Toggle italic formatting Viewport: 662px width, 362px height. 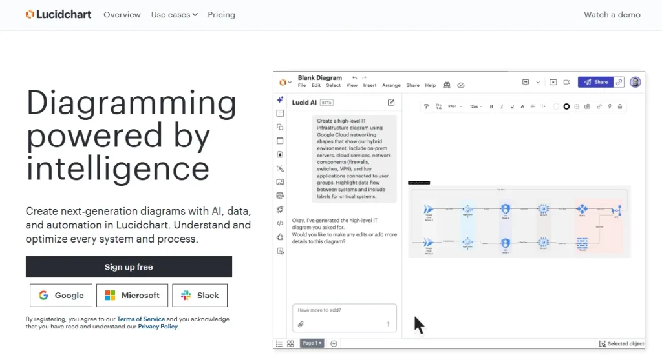click(x=502, y=106)
